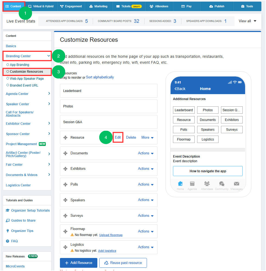Select Customize Resources radio option

(x=8, y=72)
